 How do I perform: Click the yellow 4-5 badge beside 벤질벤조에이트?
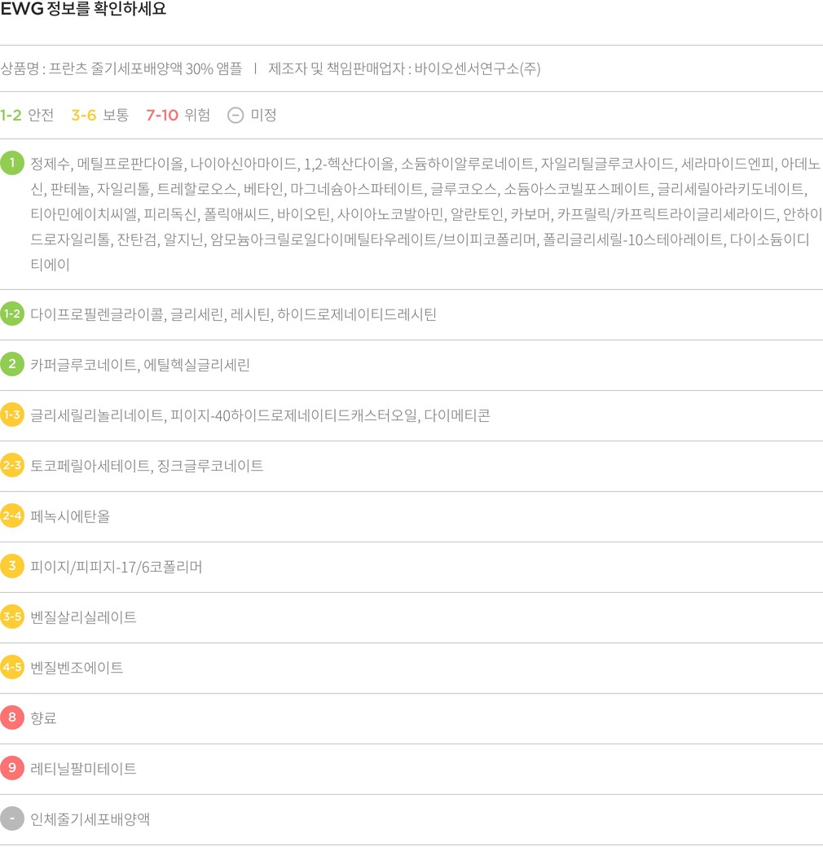click(12, 667)
